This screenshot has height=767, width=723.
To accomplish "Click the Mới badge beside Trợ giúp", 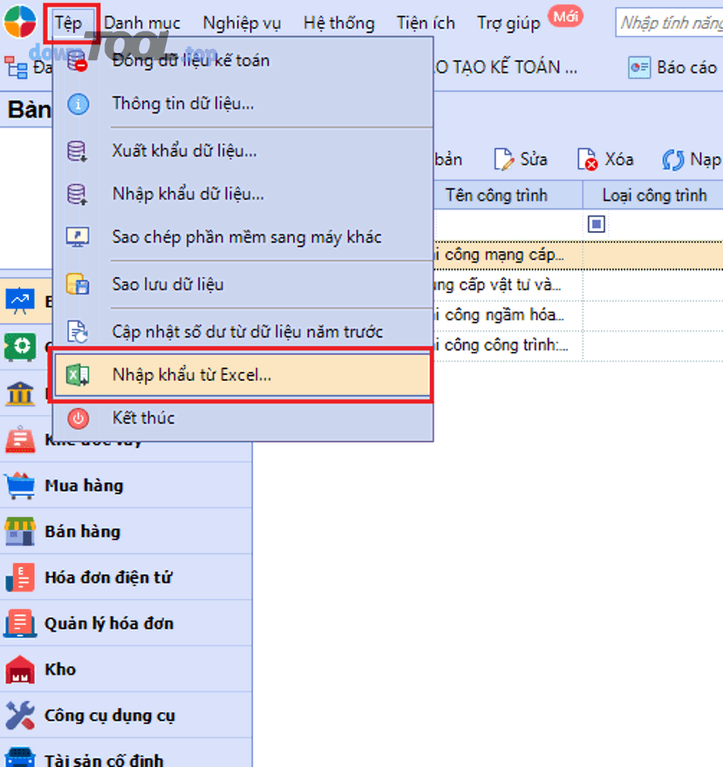I will click(x=566, y=17).
